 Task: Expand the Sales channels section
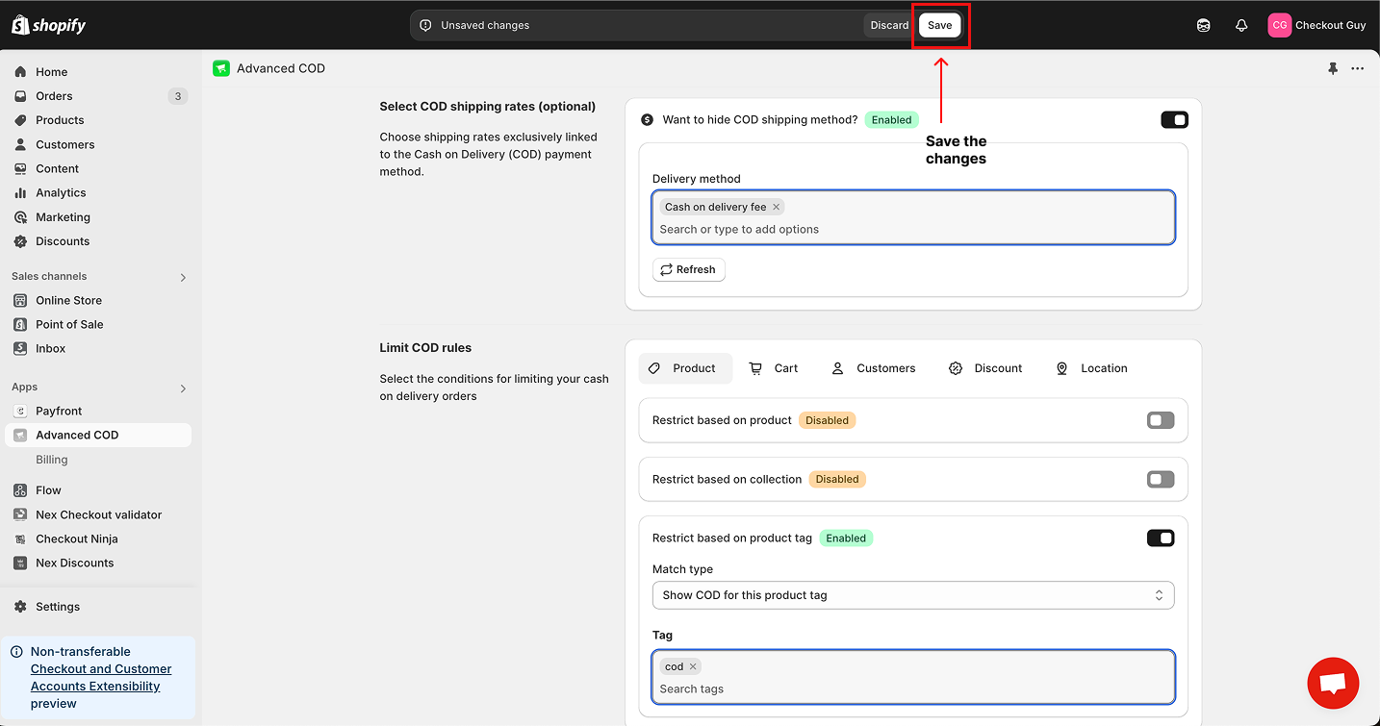coord(183,277)
